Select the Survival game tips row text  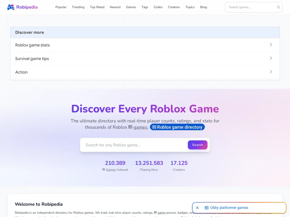(32, 59)
